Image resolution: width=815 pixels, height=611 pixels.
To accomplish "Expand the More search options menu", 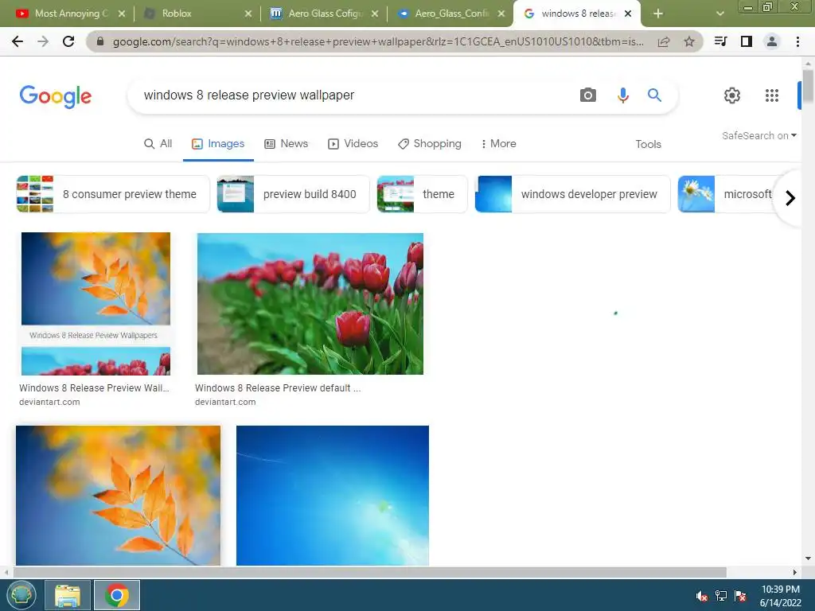I will 498,144.
